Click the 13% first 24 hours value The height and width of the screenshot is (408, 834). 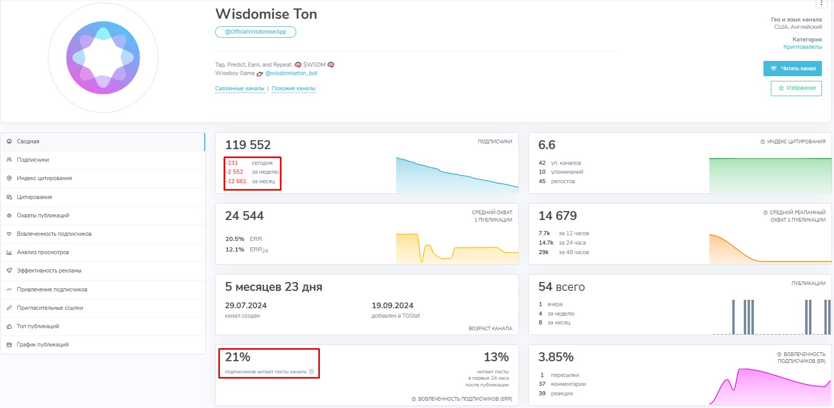496,357
